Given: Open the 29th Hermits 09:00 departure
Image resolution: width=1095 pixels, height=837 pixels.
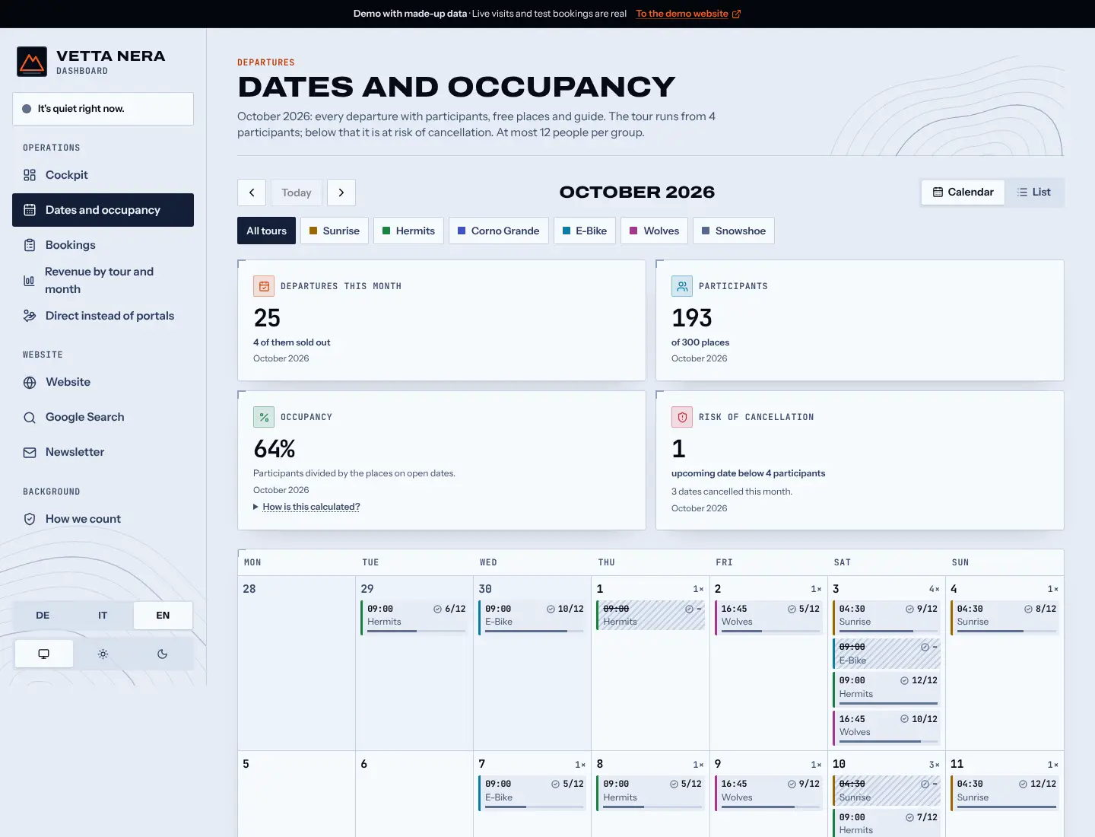Looking at the screenshot, I should [414, 617].
